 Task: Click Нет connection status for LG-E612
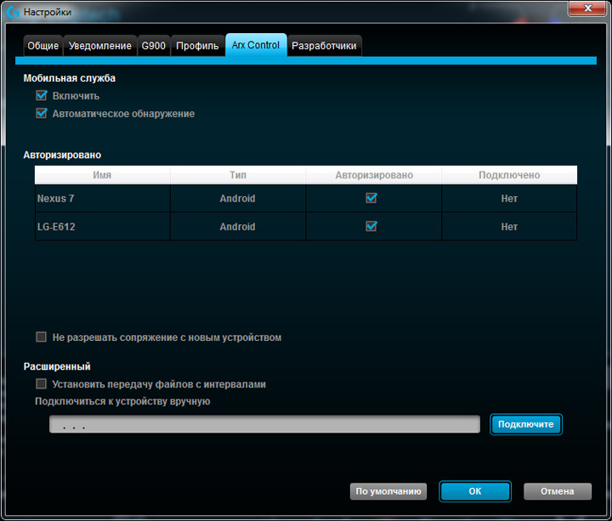[x=509, y=227]
